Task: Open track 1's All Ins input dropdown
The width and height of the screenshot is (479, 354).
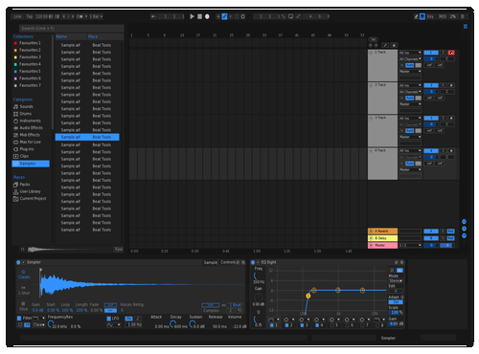Action: [x=410, y=53]
